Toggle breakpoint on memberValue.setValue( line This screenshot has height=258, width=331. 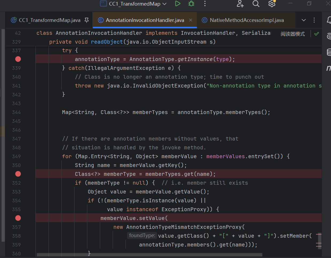tap(18, 218)
